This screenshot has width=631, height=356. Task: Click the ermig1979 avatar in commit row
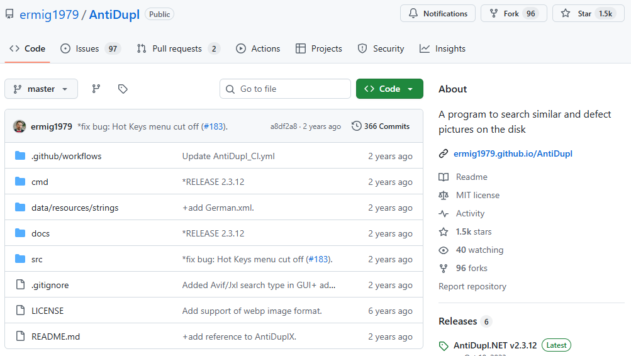click(x=20, y=126)
